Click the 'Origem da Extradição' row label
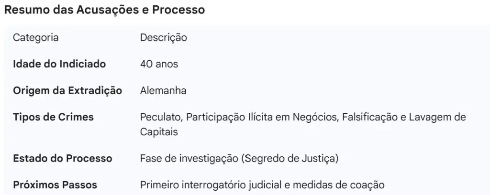This screenshot has width=490, height=195. [x=67, y=91]
